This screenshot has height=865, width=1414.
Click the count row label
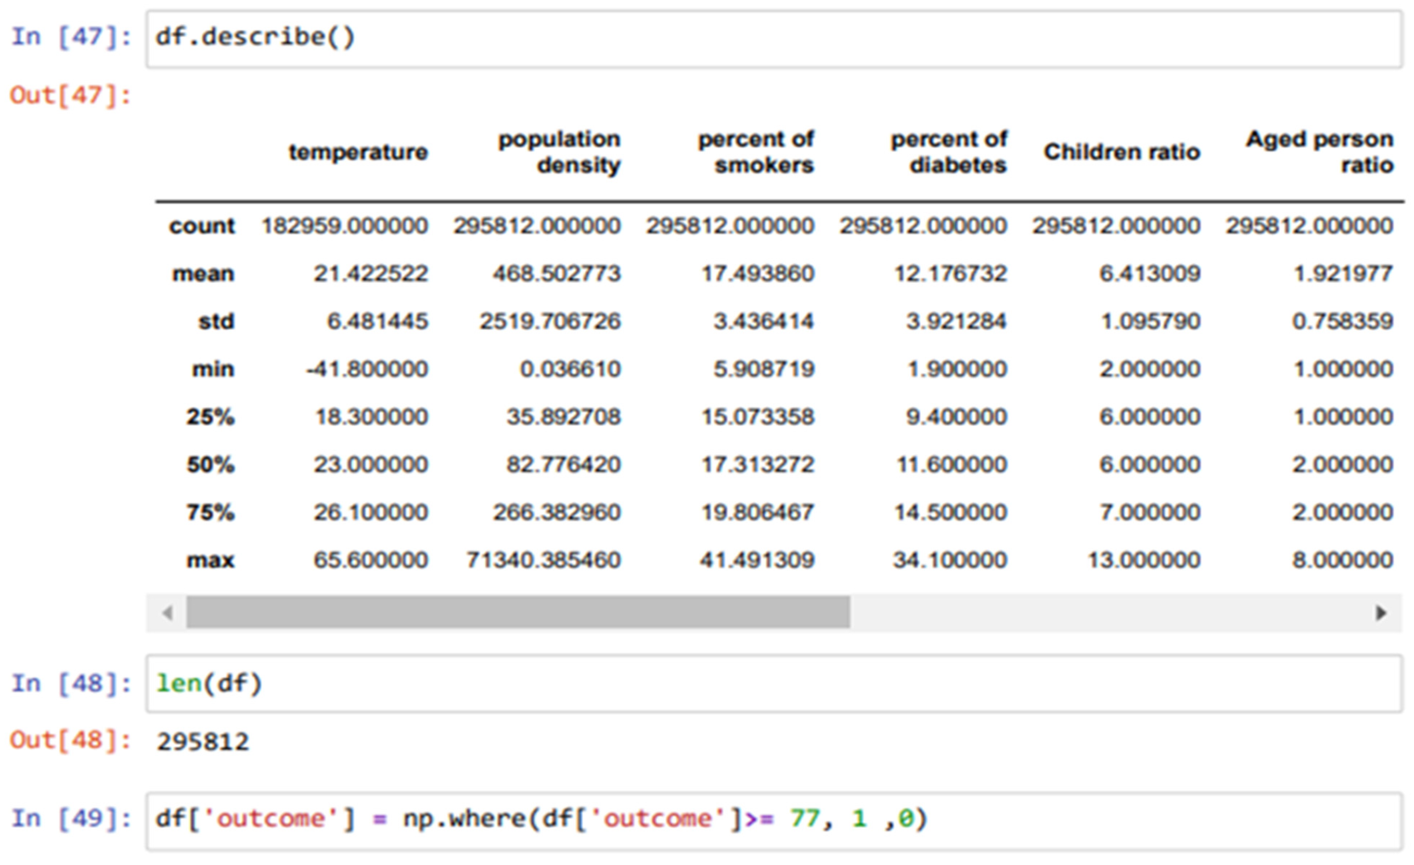click(x=201, y=226)
